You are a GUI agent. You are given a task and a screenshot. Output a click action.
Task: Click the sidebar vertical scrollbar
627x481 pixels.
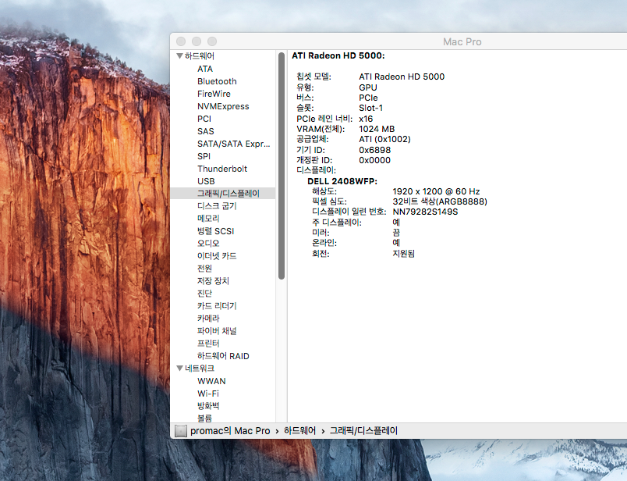click(281, 164)
